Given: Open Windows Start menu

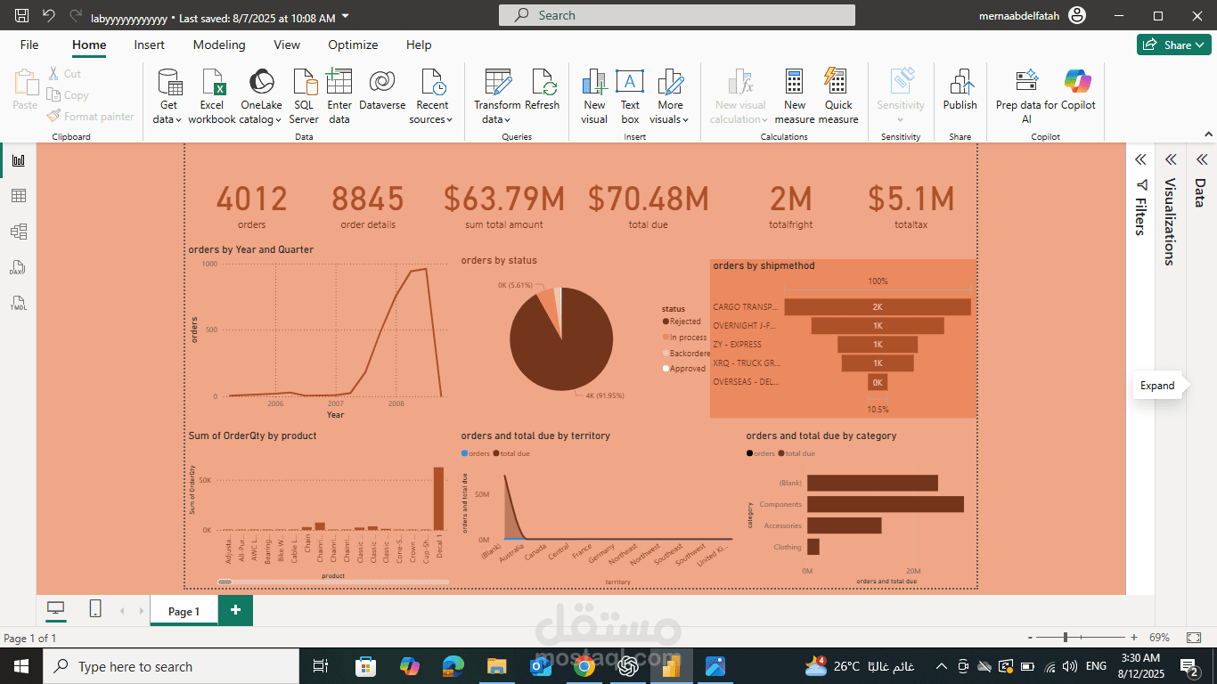Looking at the screenshot, I should tap(21, 666).
